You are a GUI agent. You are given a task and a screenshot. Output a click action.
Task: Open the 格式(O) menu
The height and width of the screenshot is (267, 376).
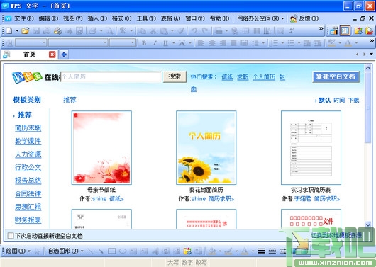(x=122, y=18)
